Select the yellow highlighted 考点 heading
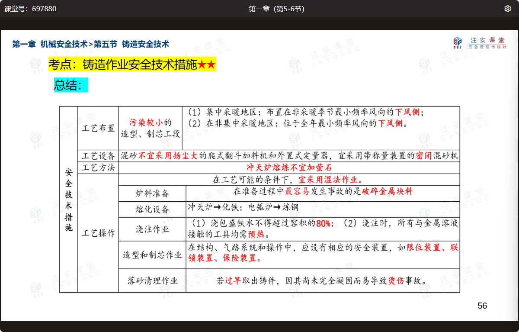The height and width of the screenshot is (332, 519). click(122, 65)
